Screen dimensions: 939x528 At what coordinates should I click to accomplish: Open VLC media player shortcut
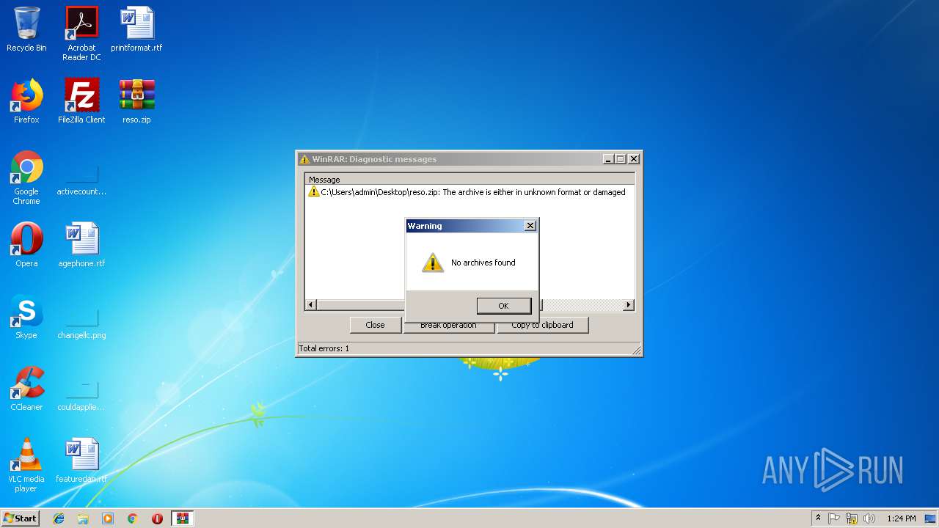pyautogui.click(x=26, y=465)
